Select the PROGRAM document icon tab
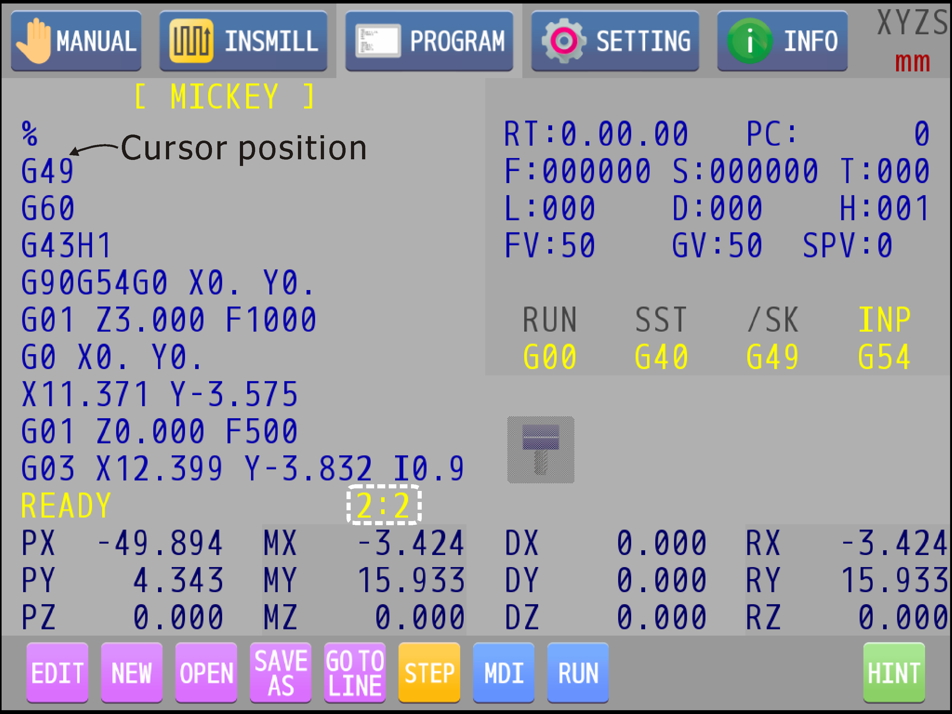Image resolution: width=952 pixels, height=714 pixels. [377, 41]
